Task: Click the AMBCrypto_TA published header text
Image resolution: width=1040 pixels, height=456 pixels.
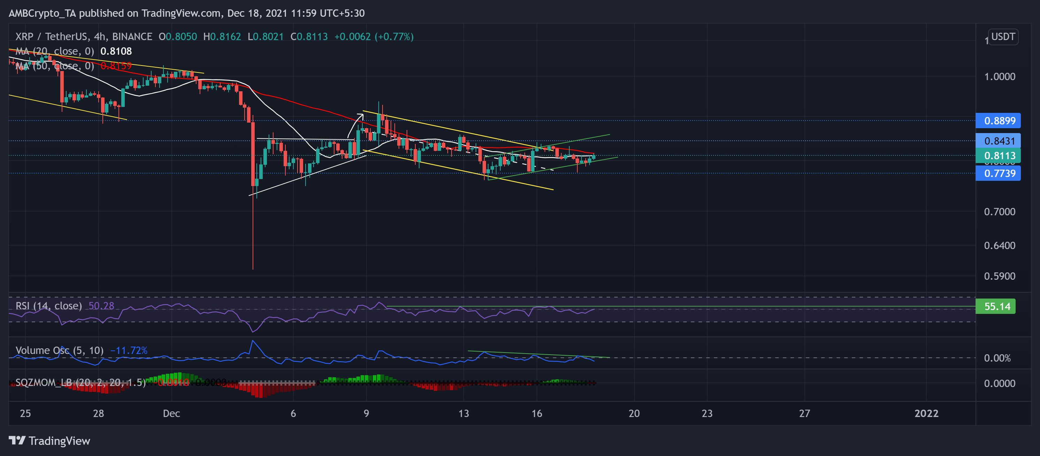Action: 186,13
